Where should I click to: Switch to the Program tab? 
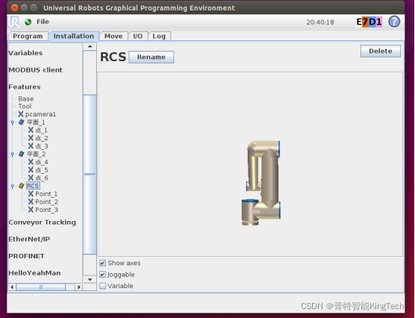(28, 36)
